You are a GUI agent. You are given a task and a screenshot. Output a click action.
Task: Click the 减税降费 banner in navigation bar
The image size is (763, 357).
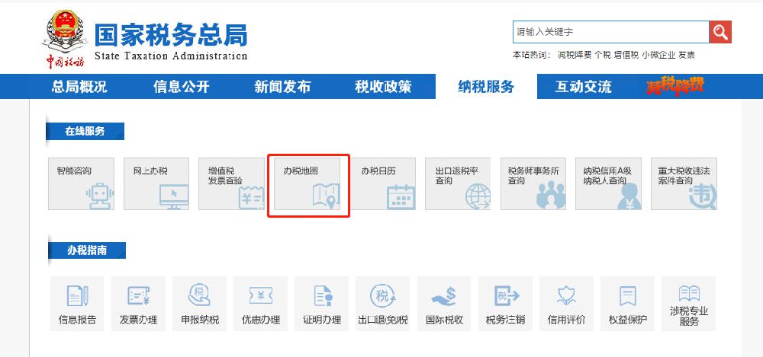pyautogui.click(x=675, y=87)
